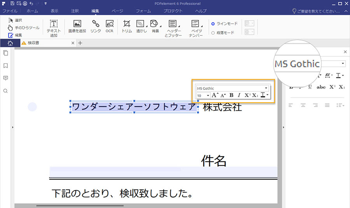Expand the left side panel arrow
Image resolution: width=350 pixels, height=208 pixels.
[x=13, y=127]
